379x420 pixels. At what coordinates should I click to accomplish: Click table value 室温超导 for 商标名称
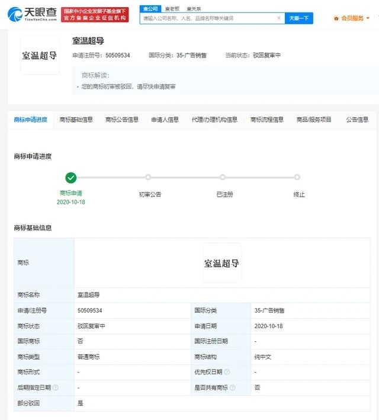click(x=88, y=295)
